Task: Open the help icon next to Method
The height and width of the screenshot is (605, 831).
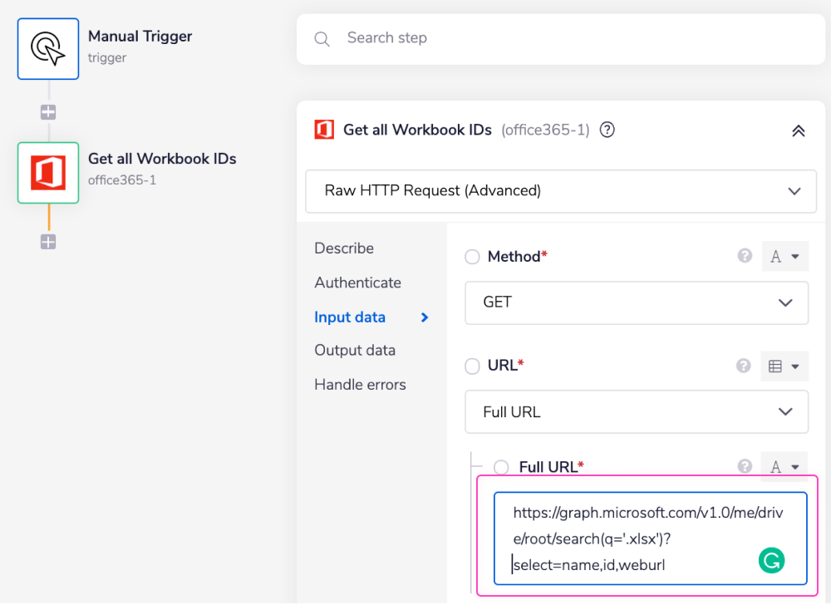Action: (x=744, y=256)
